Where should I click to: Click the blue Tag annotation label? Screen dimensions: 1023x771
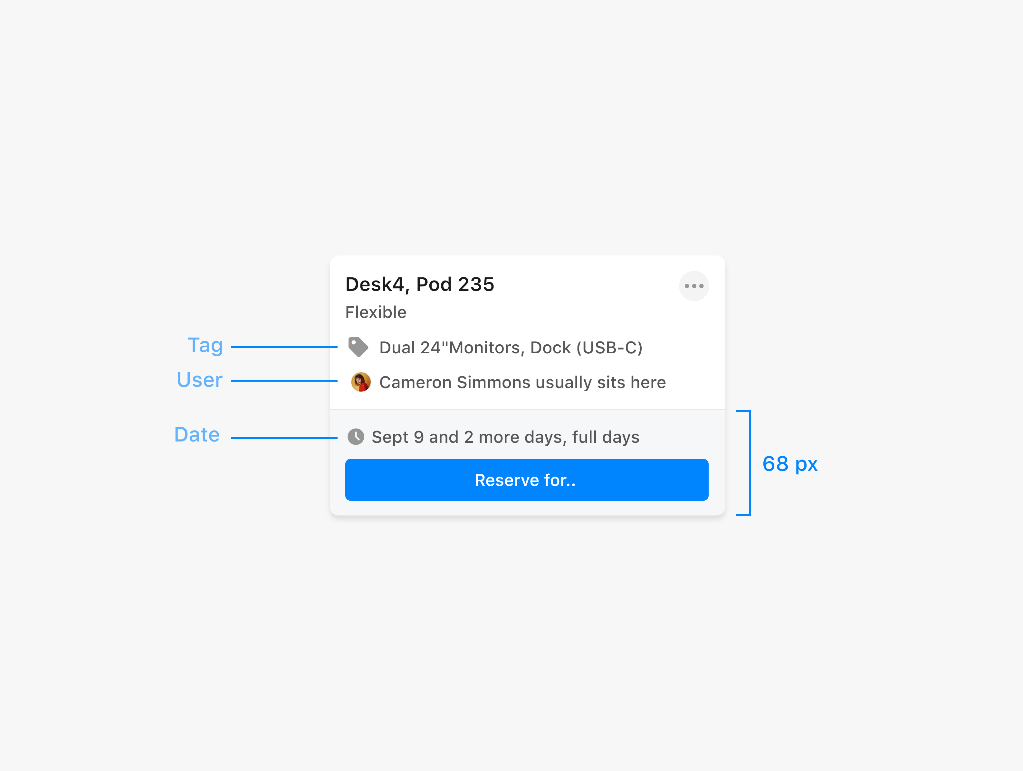point(205,346)
